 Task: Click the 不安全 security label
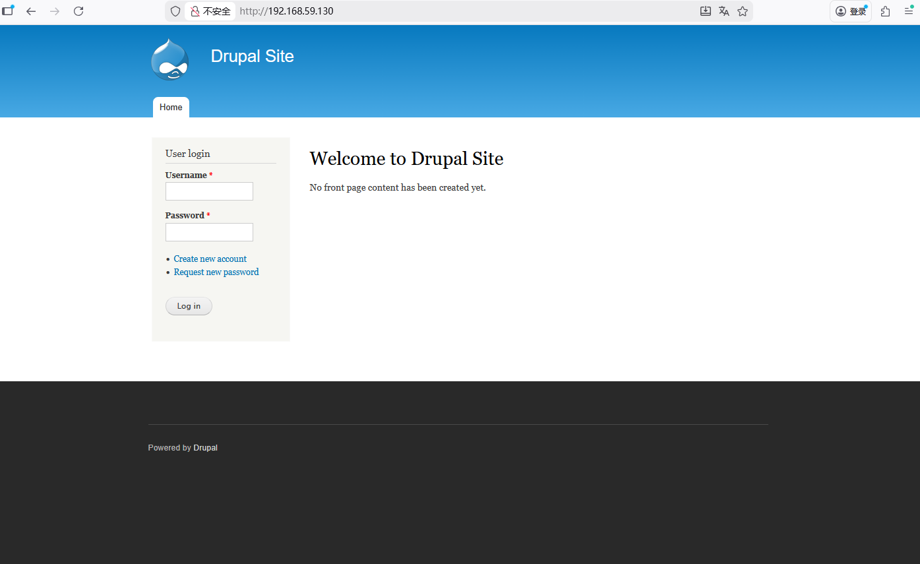coord(217,11)
